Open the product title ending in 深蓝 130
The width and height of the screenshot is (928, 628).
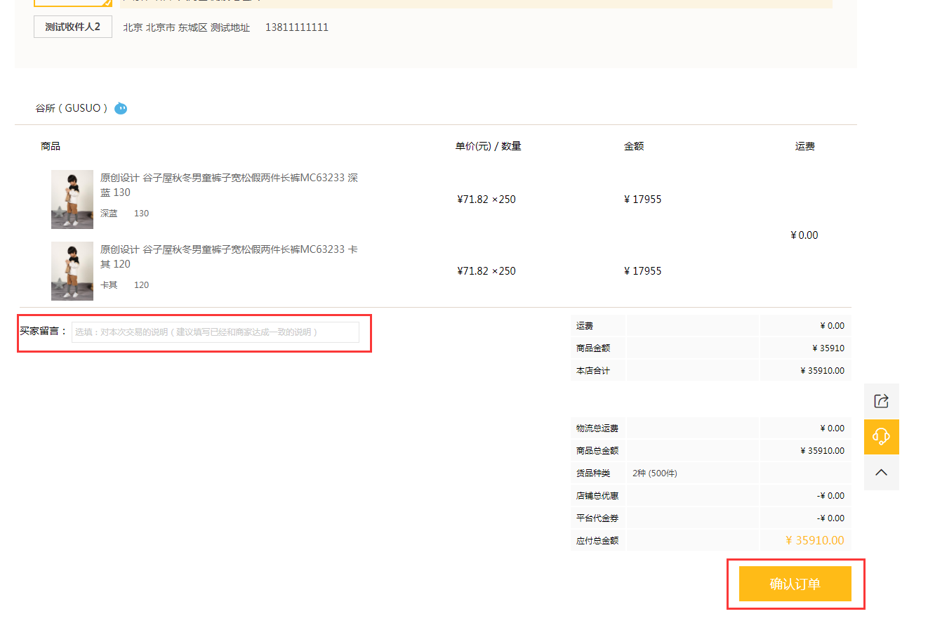pyautogui.click(x=229, y=185)
